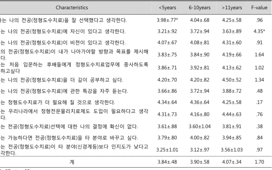Select the total value 4.07±.34
272x170 pixels.
pos(232,162)
